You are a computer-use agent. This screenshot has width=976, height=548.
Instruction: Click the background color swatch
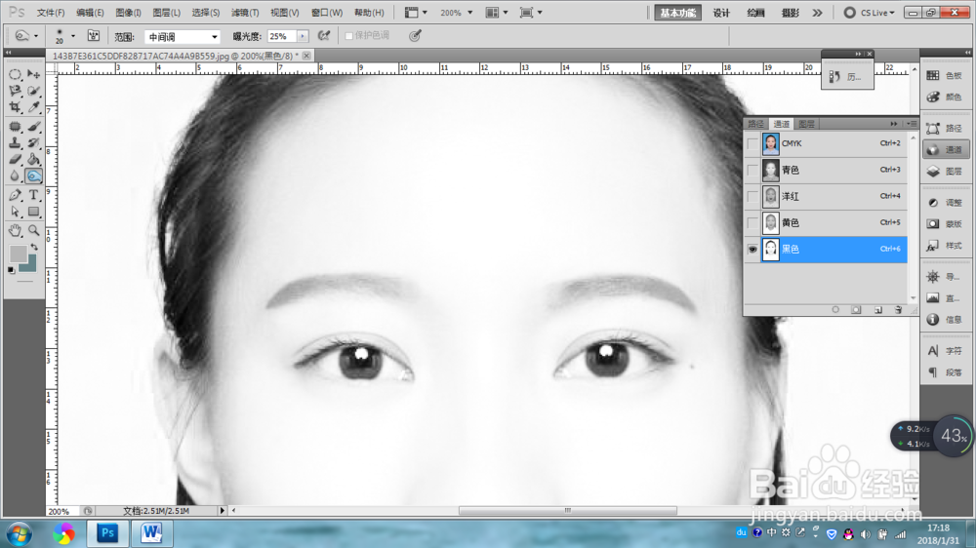[30, 267]
